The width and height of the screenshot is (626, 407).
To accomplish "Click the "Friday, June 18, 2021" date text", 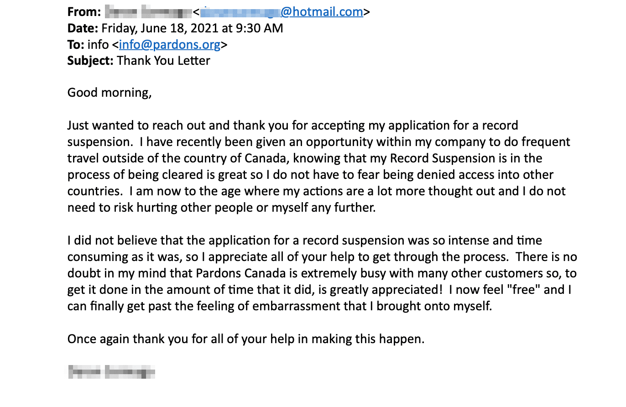I will coord(161,28).
